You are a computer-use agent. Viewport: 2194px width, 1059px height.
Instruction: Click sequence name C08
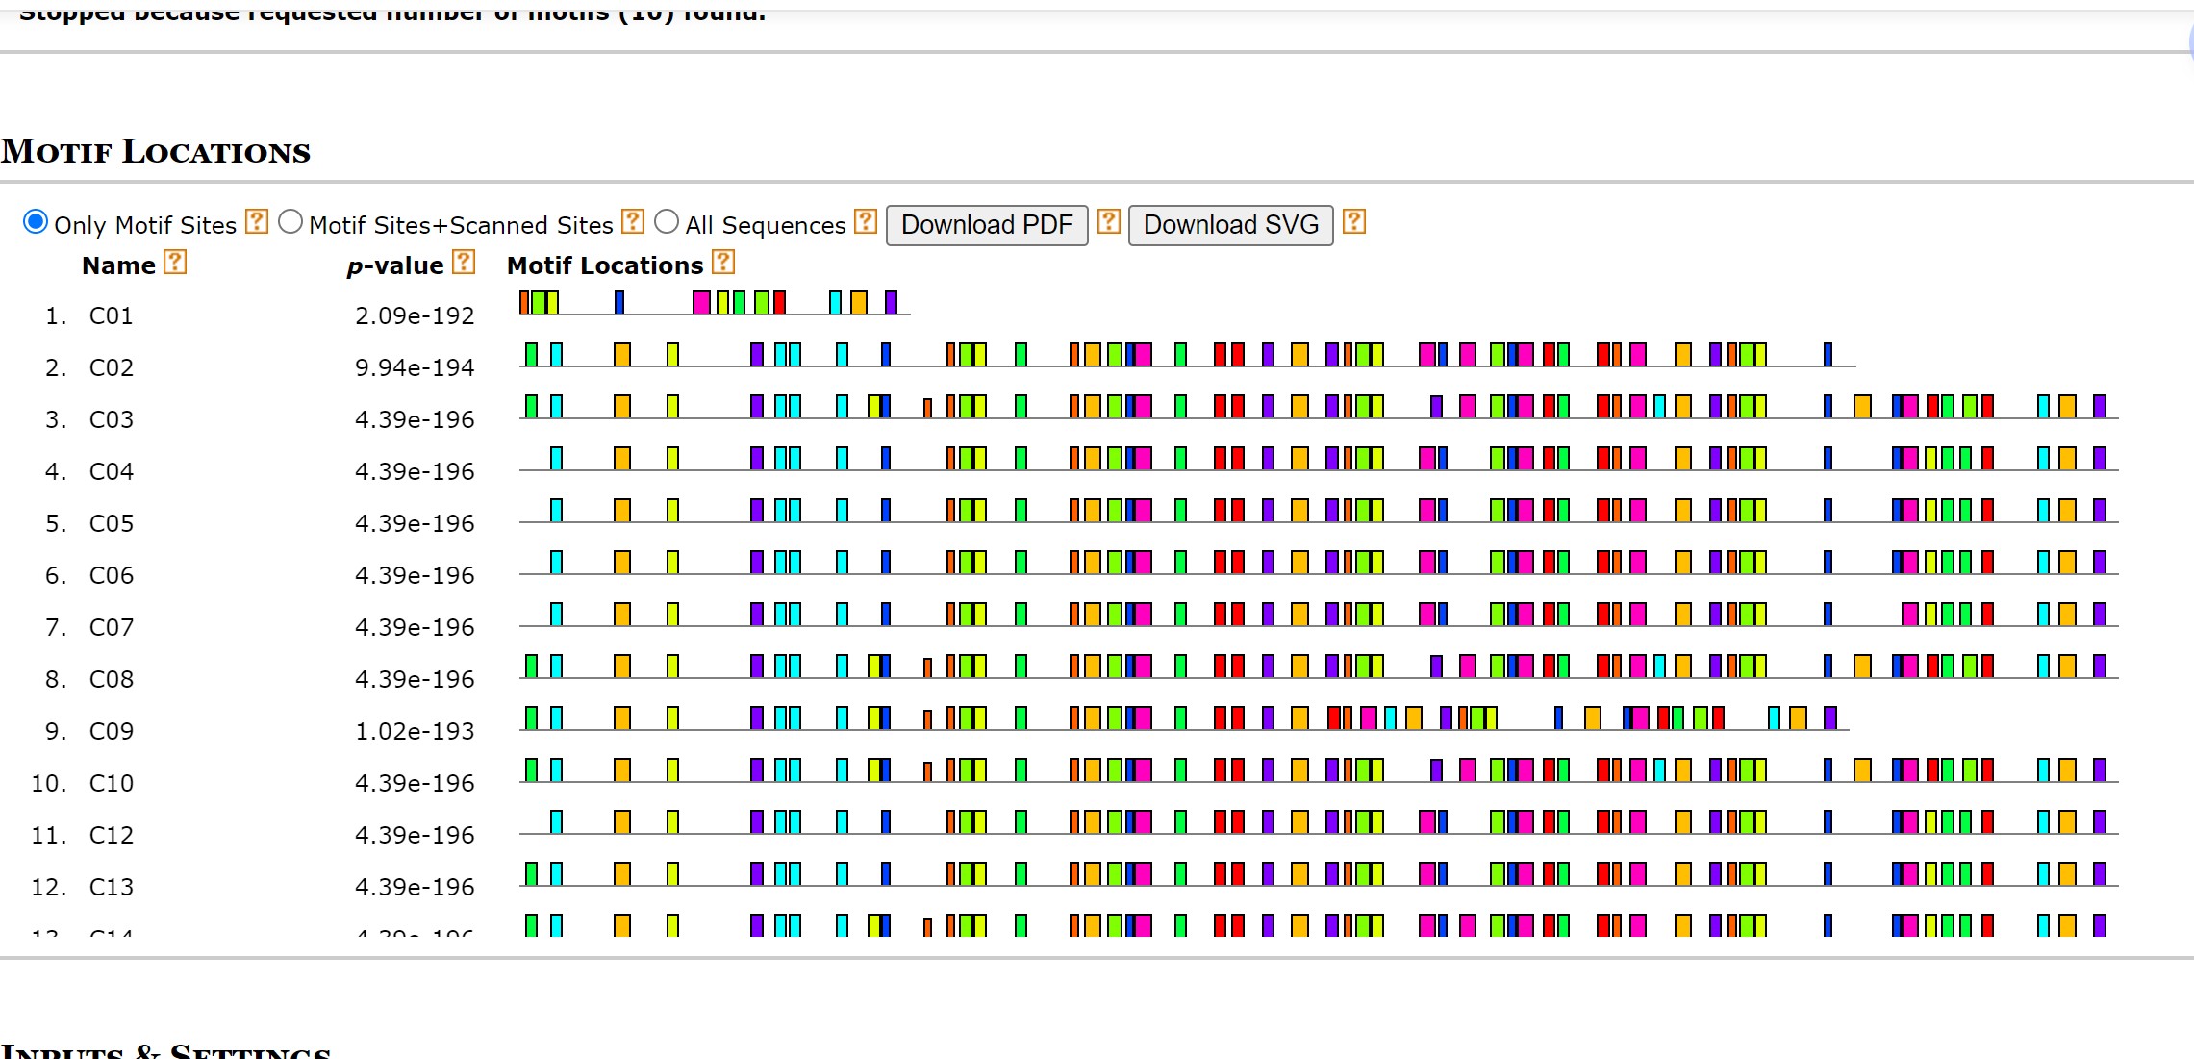pyautogui.click(x=111, y=680)
